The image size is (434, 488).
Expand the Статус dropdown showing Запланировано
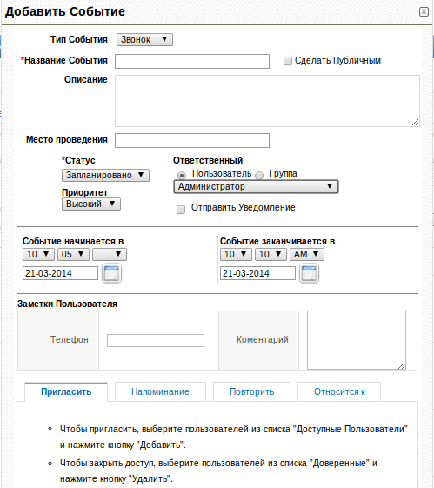[x=105, y=175]
